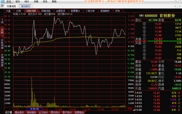Click buy level 5 price 15.82

point(158,58)
